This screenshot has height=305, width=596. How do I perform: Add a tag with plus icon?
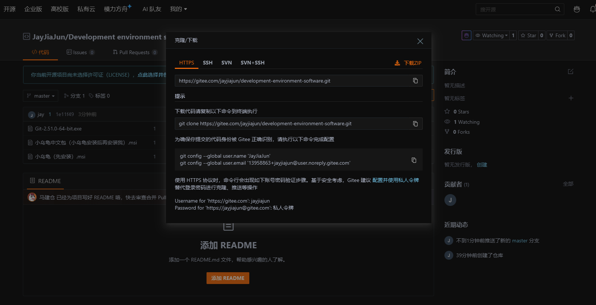[x=571, y=98]
